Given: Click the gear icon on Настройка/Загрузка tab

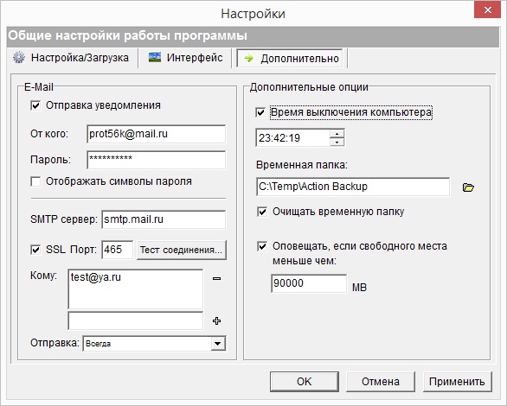Looking at the screenshot, I should 19,58.
